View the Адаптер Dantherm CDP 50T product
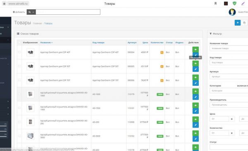 pyautogui.click(x=196, y=64)
